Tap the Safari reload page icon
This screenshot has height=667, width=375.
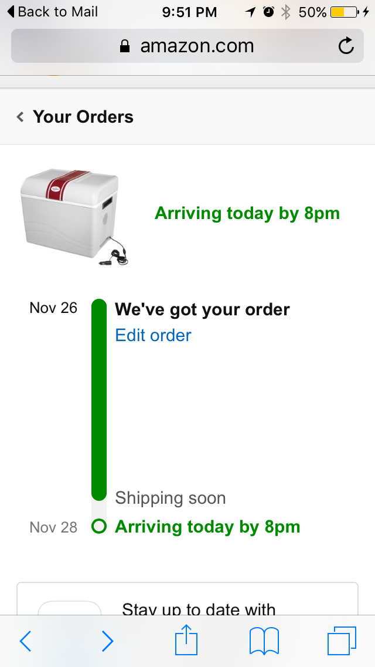[x=346, y=46]
